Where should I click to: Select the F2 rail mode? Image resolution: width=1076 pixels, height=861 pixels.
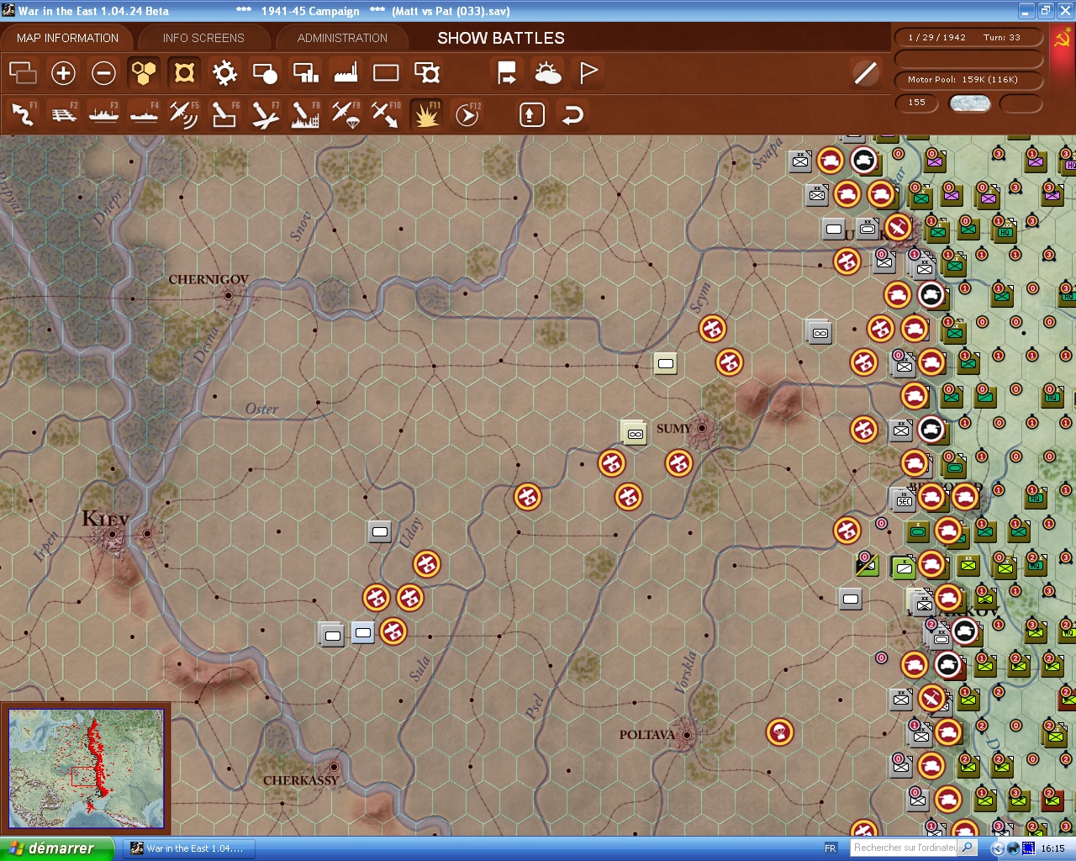point(63,114)
